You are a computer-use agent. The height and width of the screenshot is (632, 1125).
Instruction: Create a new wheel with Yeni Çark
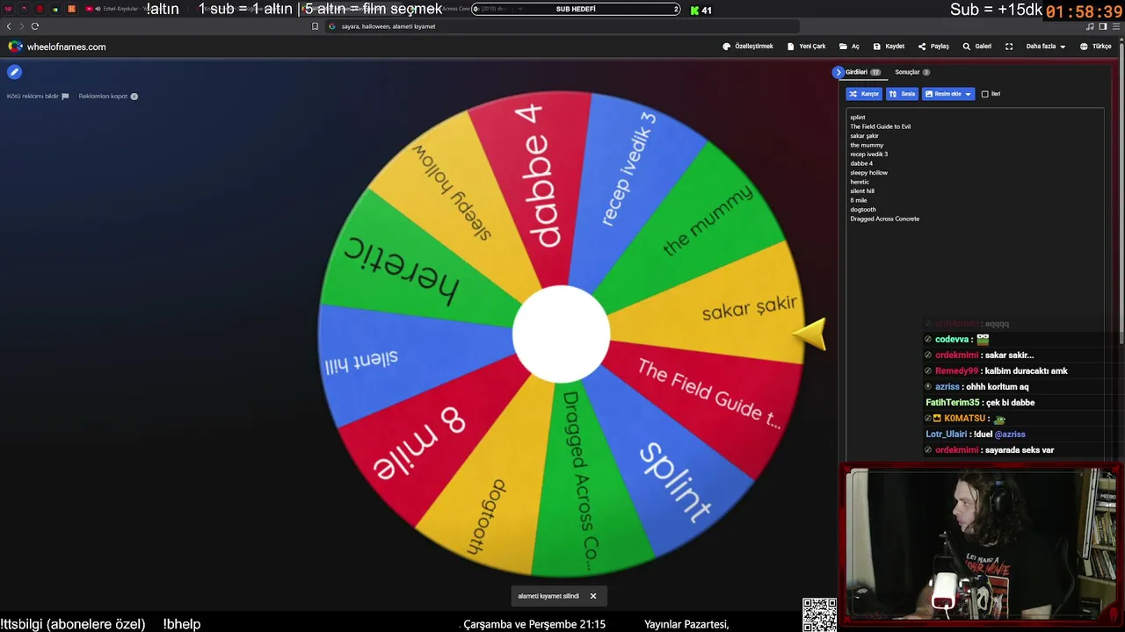[807, 47]
